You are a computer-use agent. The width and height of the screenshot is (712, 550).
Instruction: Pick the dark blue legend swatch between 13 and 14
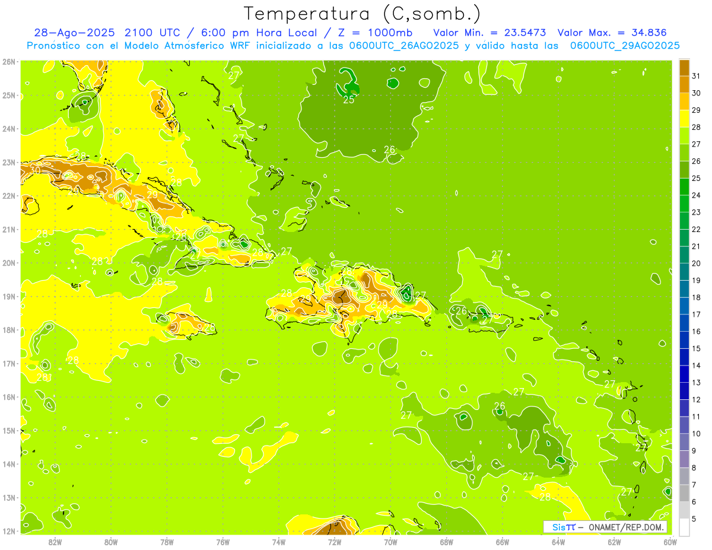click(x=684, y=374)
